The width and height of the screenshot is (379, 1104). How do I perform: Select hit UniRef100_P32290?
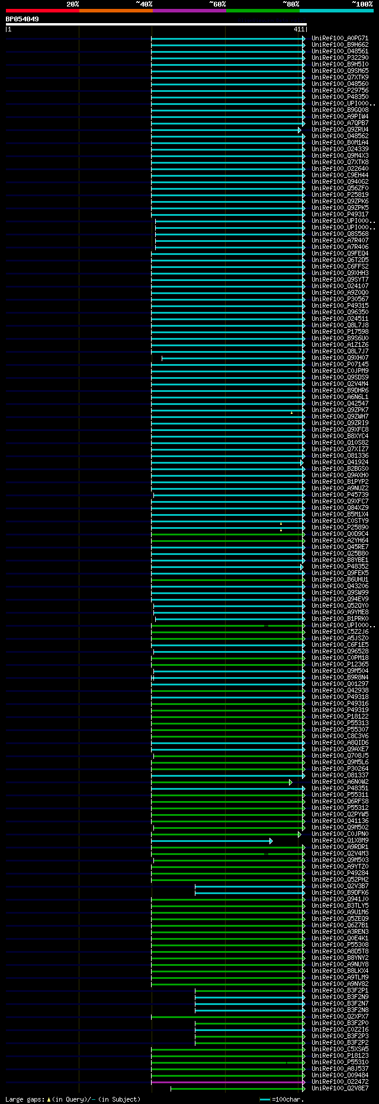coord(340,58)
